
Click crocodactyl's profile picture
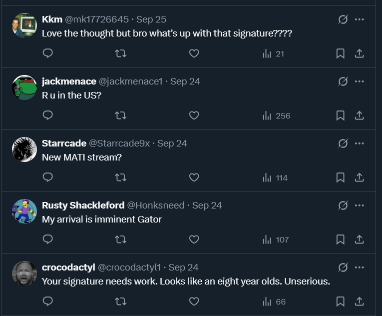[24, 273]
